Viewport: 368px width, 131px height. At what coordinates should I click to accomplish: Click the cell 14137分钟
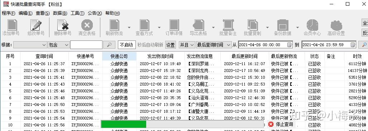[358, 71]
